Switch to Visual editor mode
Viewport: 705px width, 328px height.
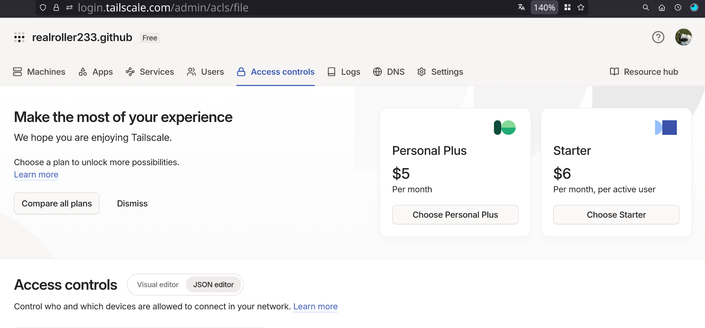158,285
